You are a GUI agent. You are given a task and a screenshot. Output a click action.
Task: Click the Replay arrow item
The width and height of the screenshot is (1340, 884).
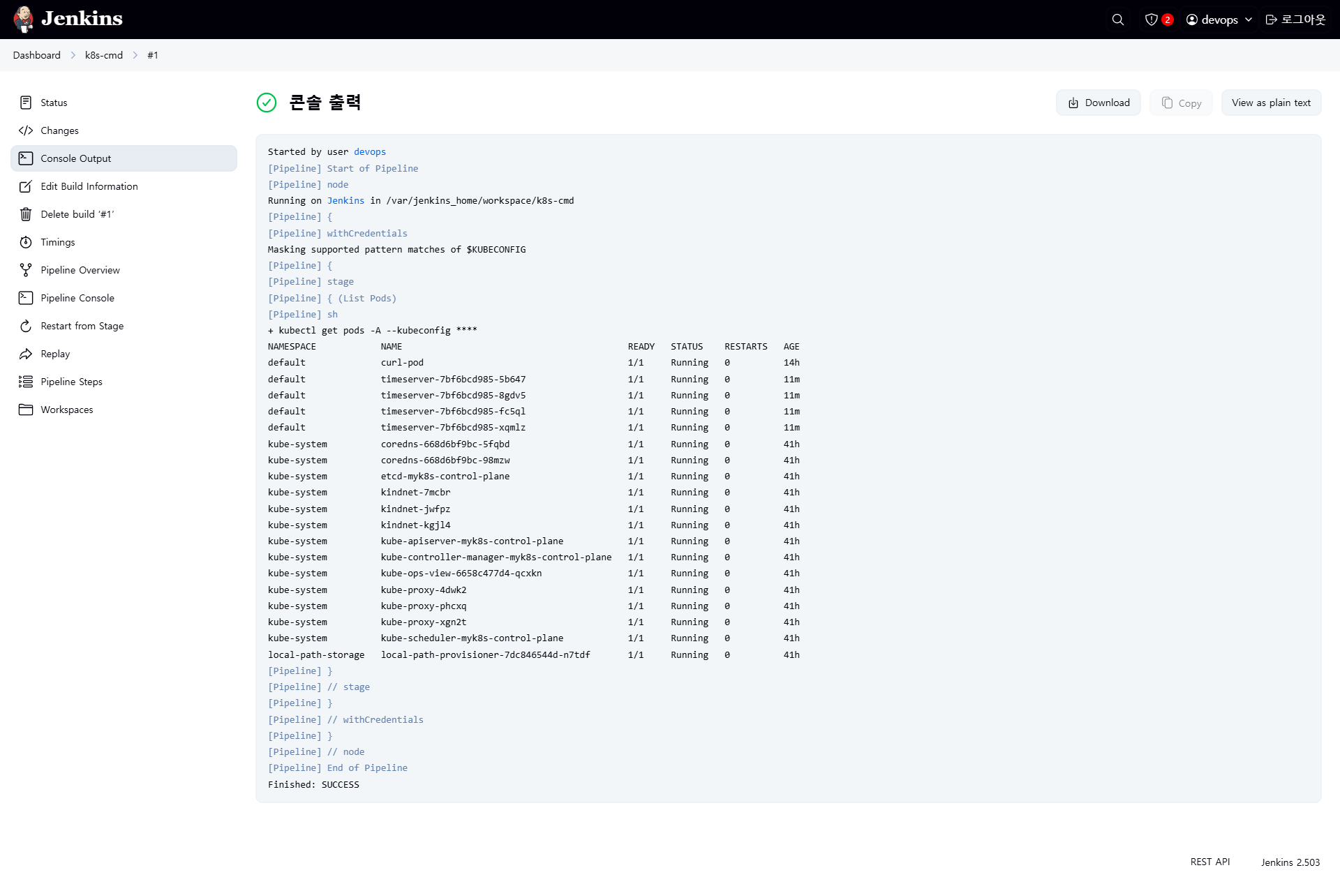pyautogui.click(x=55, y=354)
